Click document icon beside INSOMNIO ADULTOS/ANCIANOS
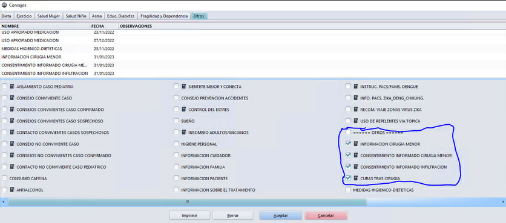This screenshot has width=506, height=223. coord(184,133)
